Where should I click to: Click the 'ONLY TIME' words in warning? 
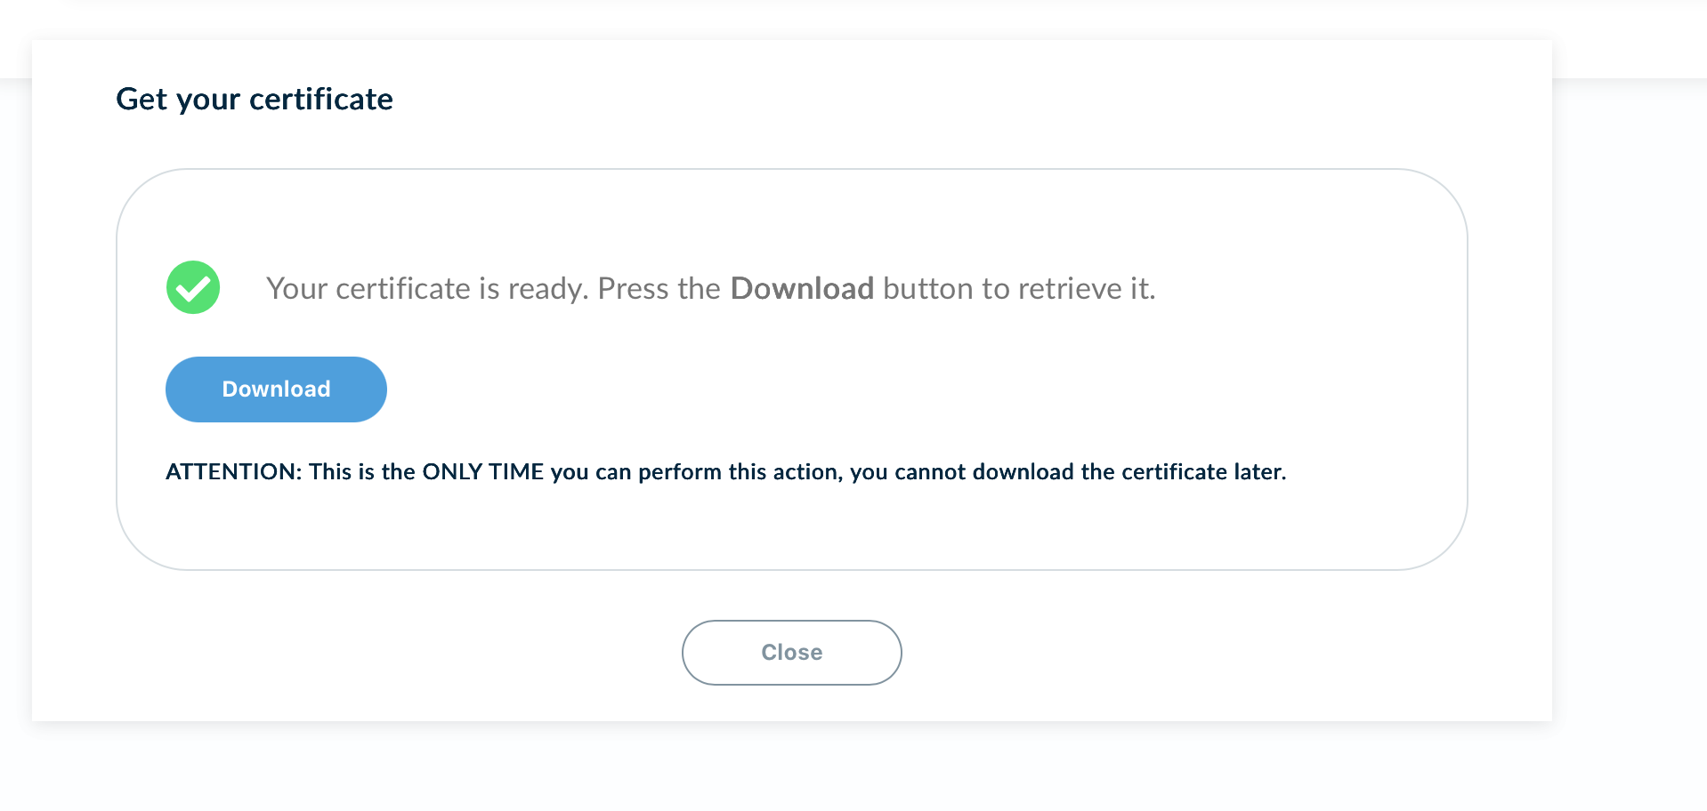coord(483,471)
